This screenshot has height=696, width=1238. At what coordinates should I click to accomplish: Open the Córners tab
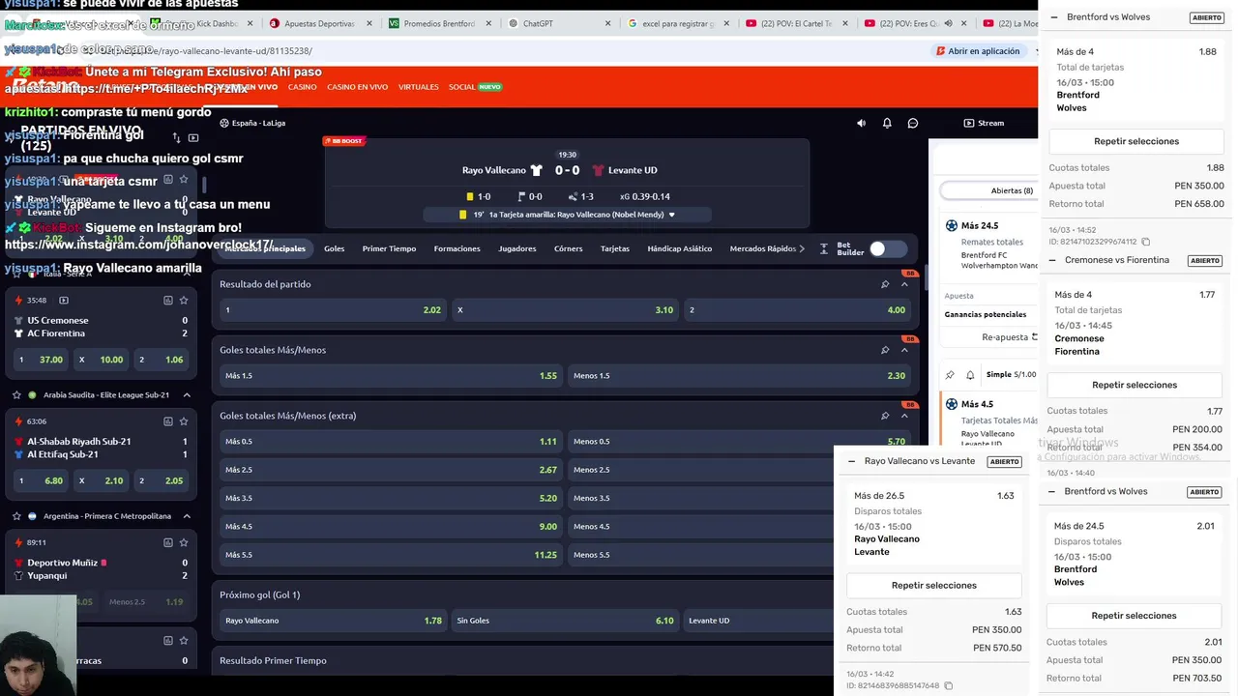[x=568, y=248]
